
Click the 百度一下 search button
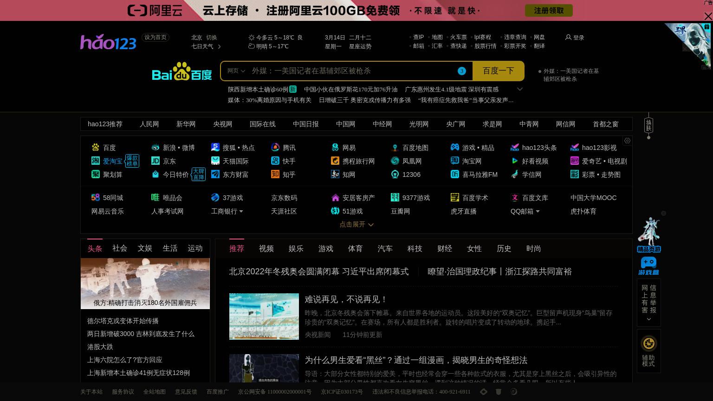click(x=499, y=71)
